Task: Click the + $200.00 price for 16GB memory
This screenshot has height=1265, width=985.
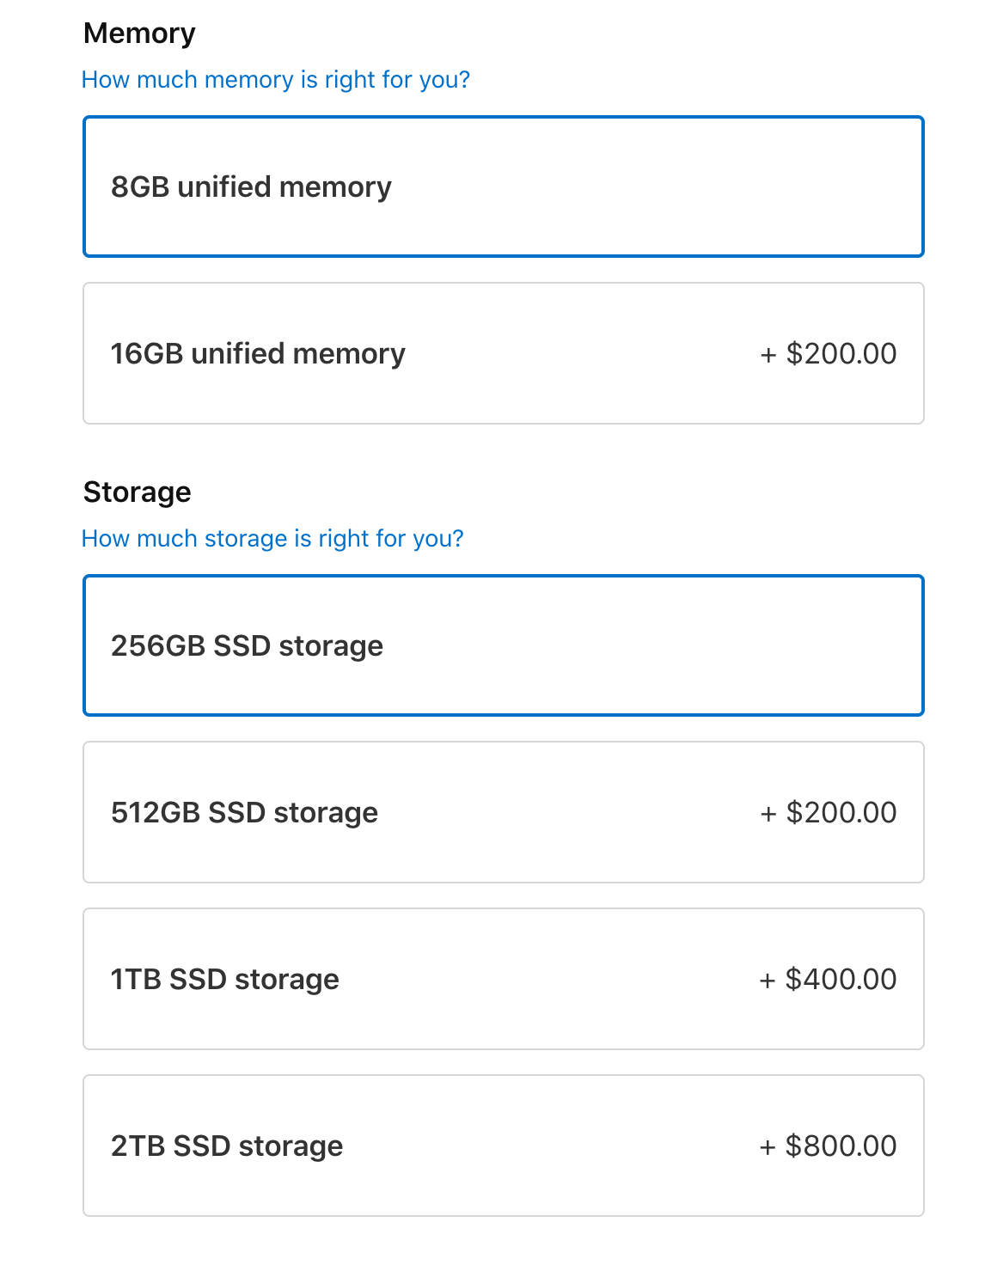Action: (829, 353)
